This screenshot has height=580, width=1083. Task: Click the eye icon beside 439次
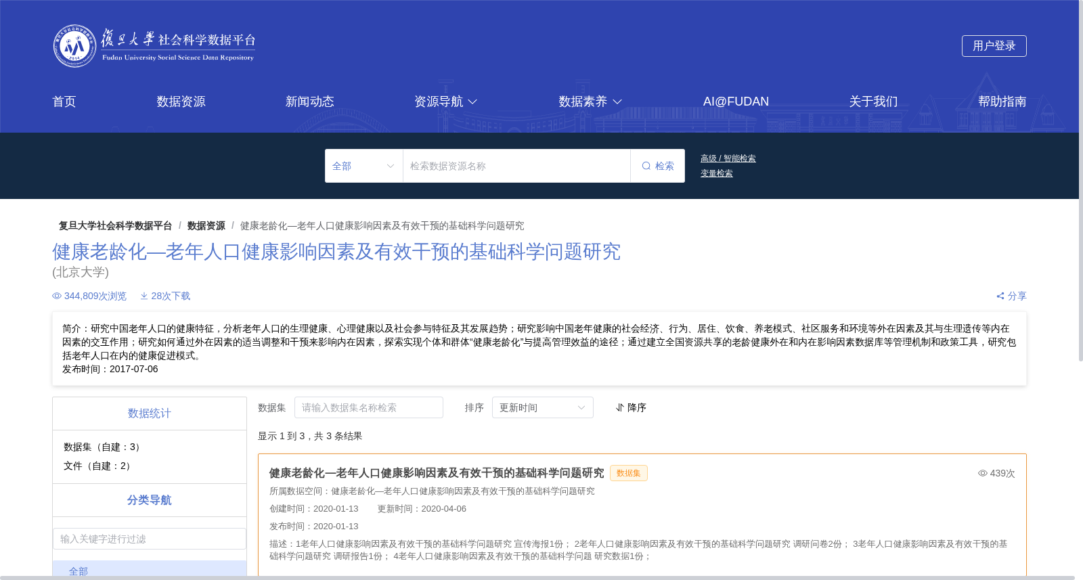983,473
